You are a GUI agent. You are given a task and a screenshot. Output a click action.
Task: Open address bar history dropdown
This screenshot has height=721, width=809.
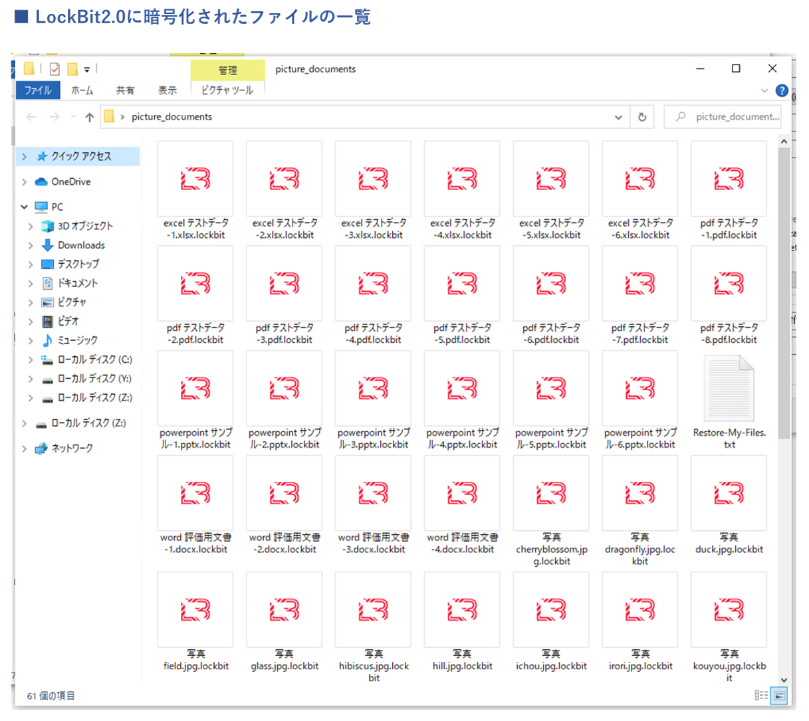tap(618, 117)
